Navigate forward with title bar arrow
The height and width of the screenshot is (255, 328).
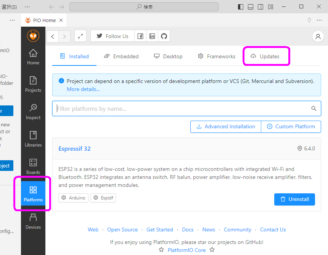click(x=61, y=7)
